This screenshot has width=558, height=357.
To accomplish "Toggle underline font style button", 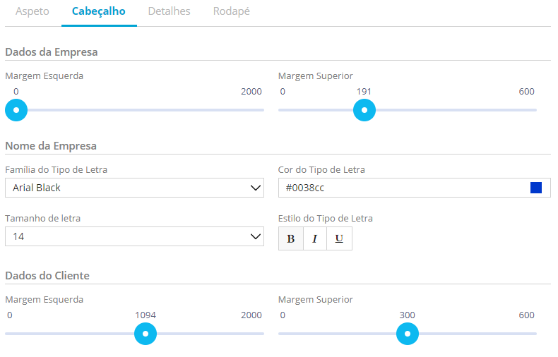I will (339, 238).
